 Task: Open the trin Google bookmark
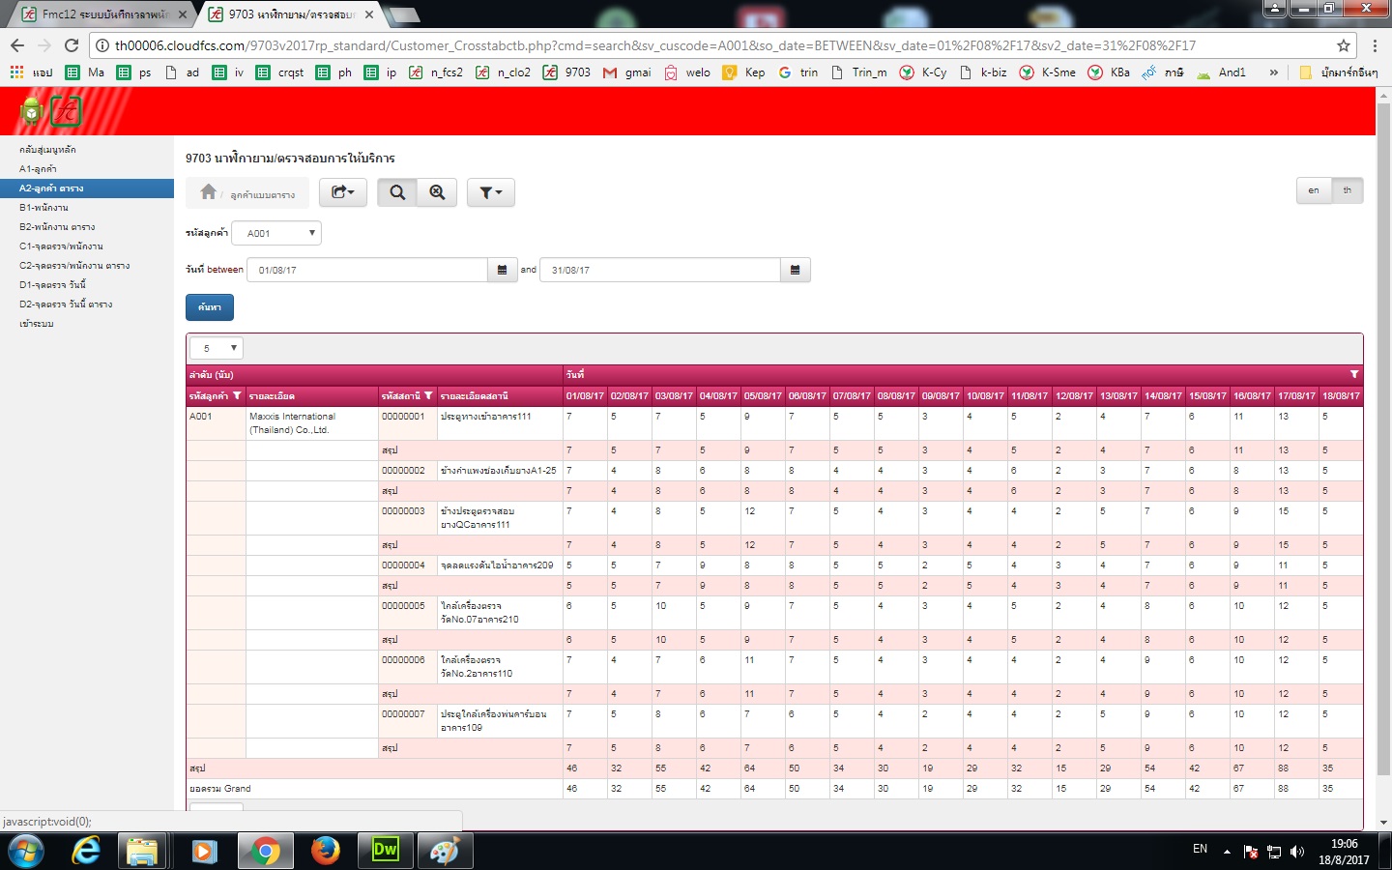(x=798, y=72)
